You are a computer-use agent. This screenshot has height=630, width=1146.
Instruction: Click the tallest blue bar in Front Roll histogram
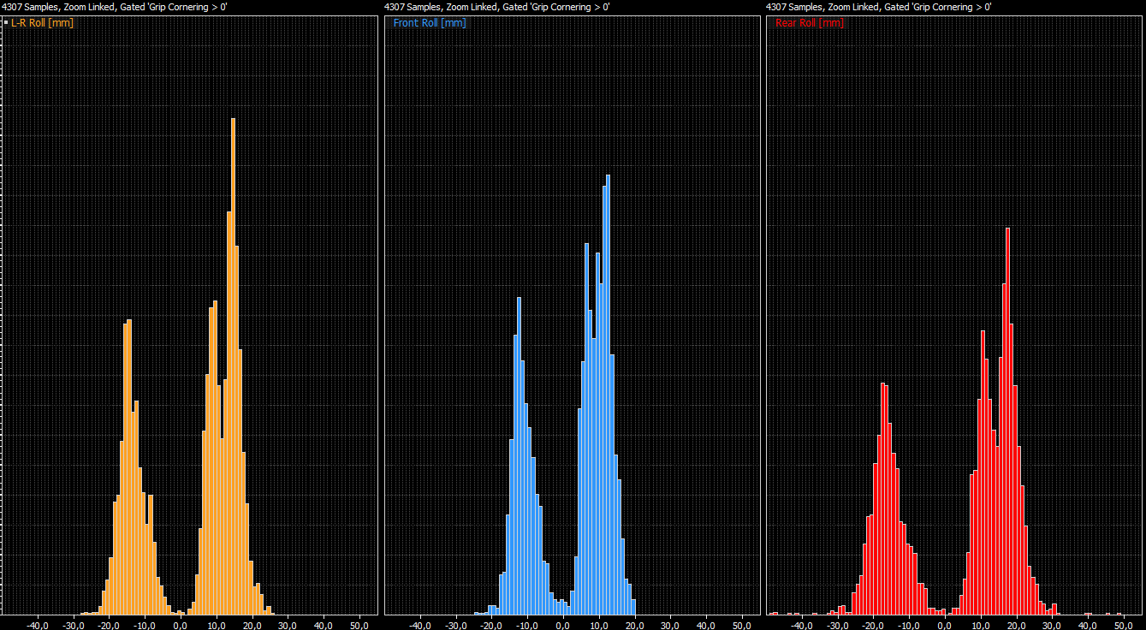(608, 395)
